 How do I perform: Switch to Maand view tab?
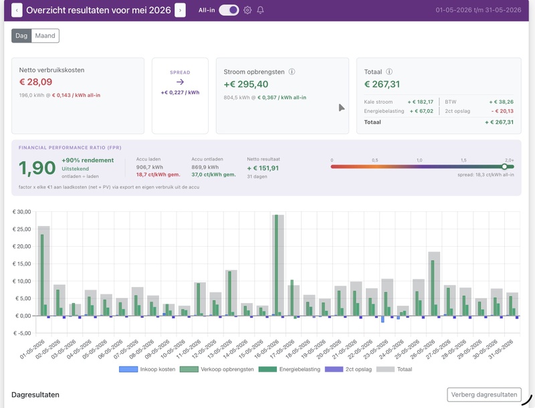click(x=45, y=36)
